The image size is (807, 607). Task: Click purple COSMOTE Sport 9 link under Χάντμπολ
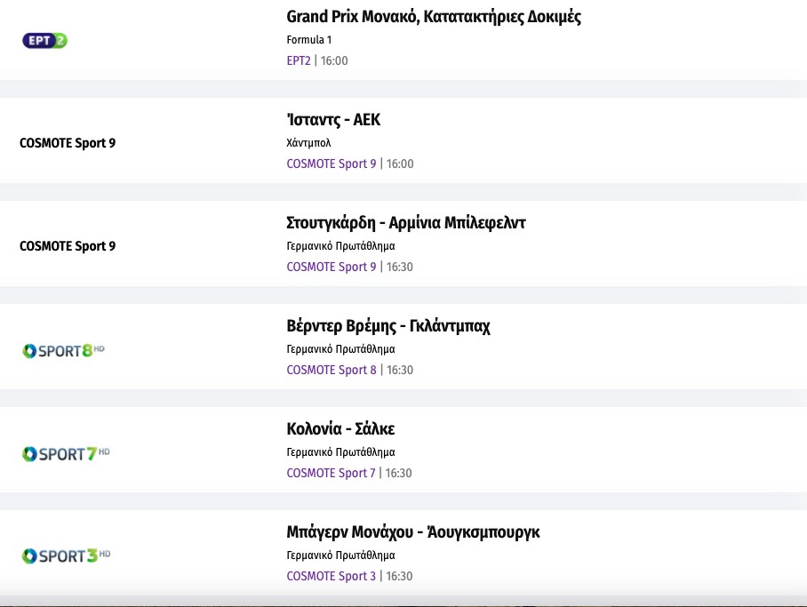click(x=332, y=164)
